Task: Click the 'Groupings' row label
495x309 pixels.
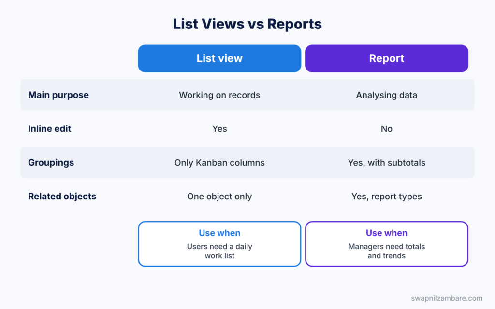Action: click(51, 162)
